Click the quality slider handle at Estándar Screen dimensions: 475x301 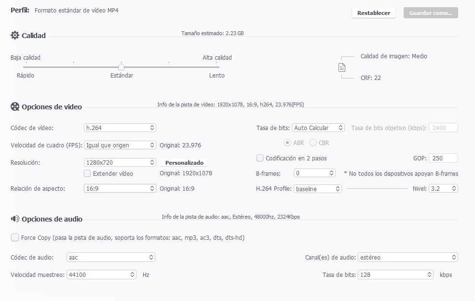click(121, 67)
